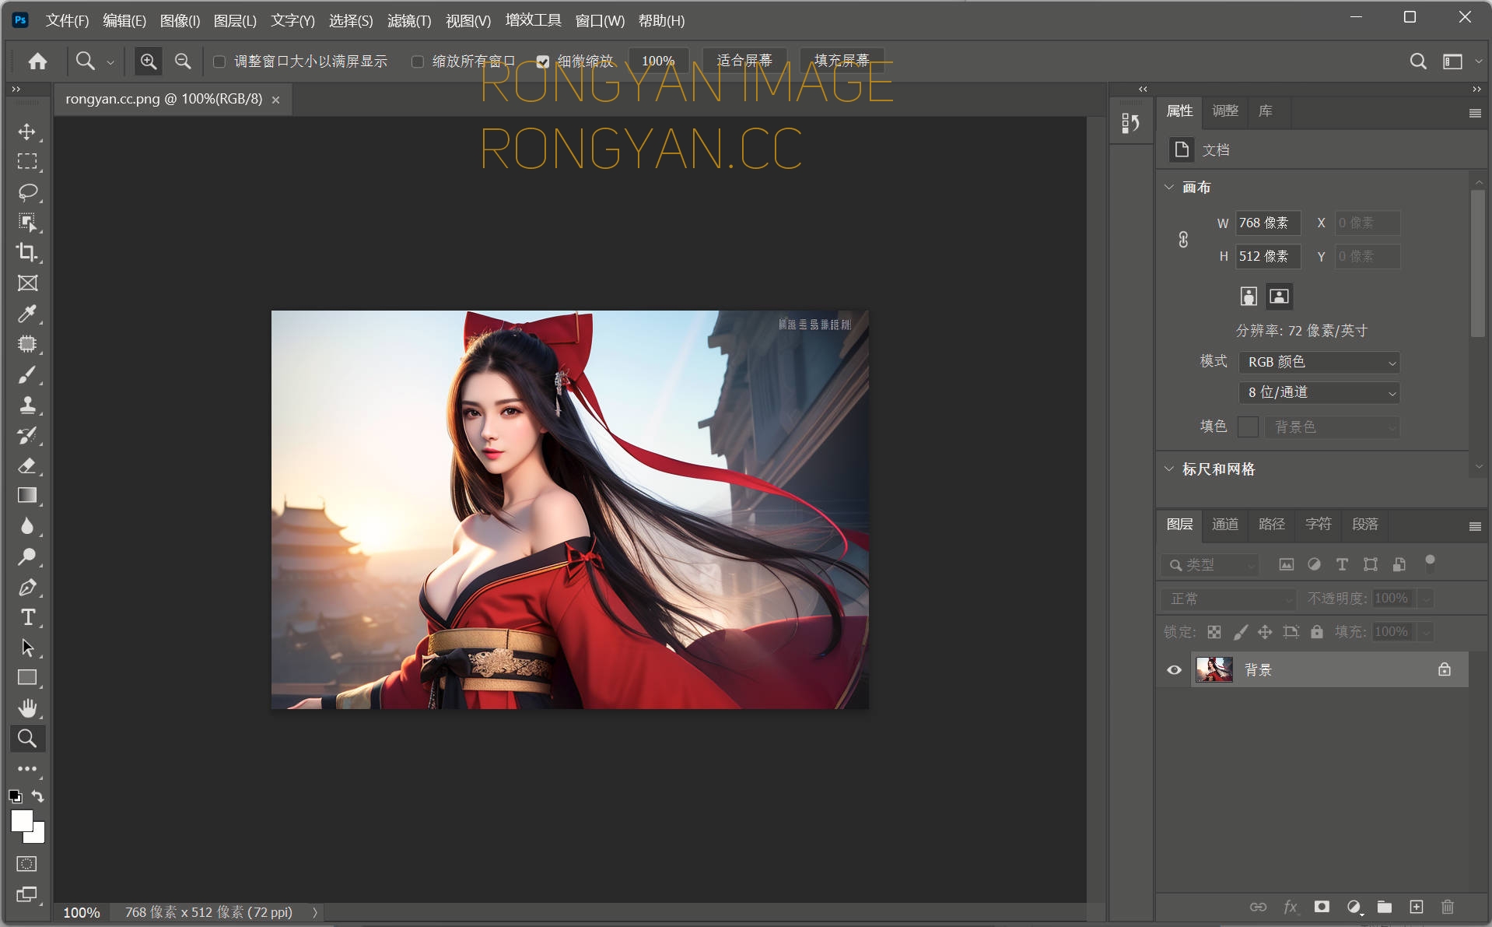Select the Object Selection tool

click(x=27, y=223)
